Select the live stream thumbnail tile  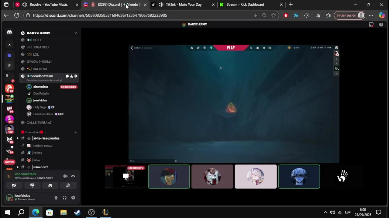[x=126, y=177]
